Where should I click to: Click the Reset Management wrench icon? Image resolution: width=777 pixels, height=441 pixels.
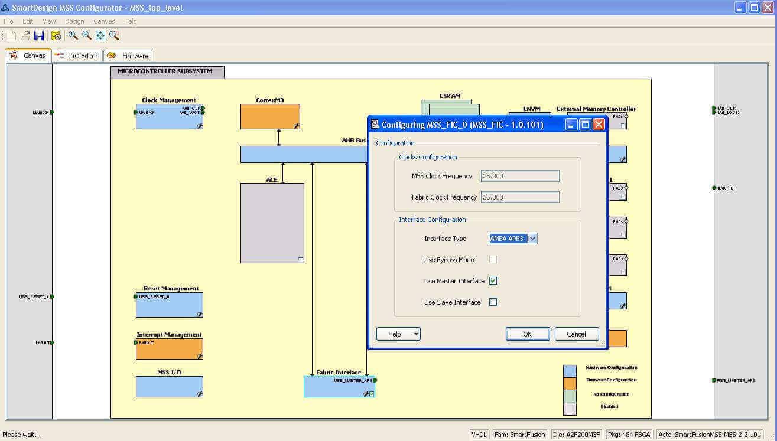point(200,314)
